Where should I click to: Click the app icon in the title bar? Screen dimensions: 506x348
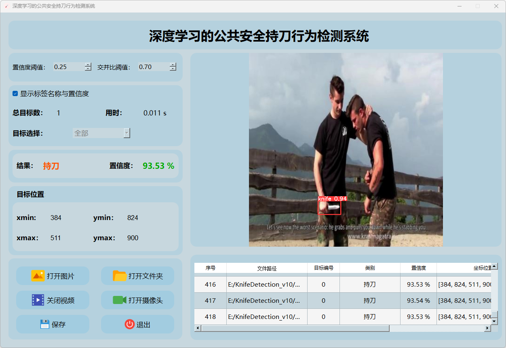pos(6,6)
